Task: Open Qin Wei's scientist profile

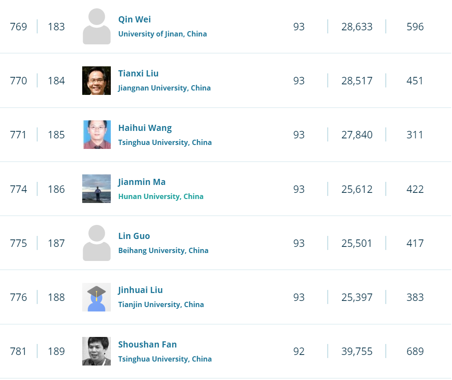Action: click(x=135, y=19)
